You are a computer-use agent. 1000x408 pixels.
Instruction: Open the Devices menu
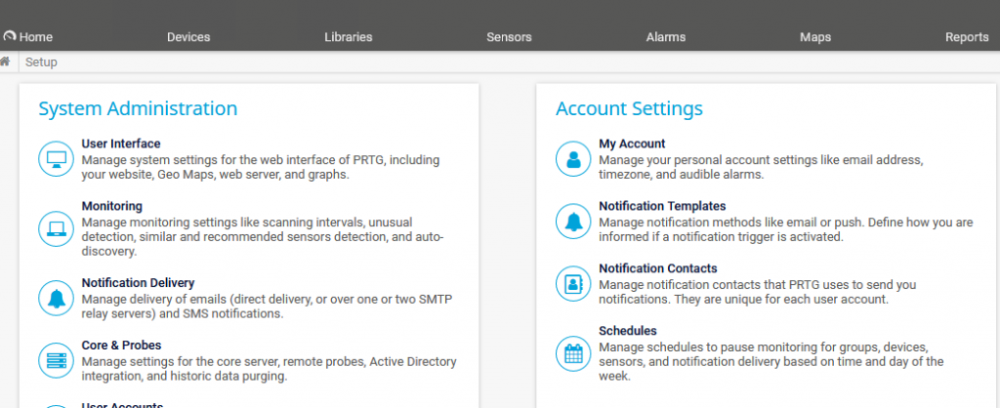tap(188, 37)
